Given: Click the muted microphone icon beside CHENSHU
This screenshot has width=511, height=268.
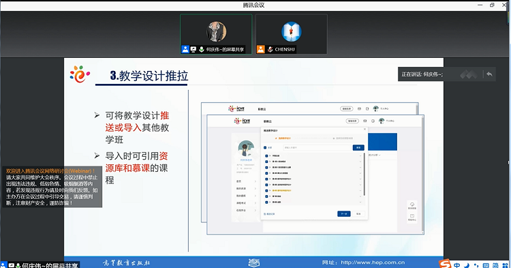Looking at the screenshot, I should (270, 50).
